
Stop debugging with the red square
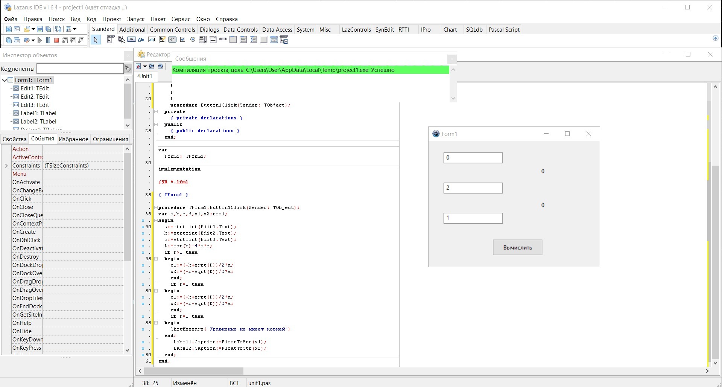click(x=56, y=40)
